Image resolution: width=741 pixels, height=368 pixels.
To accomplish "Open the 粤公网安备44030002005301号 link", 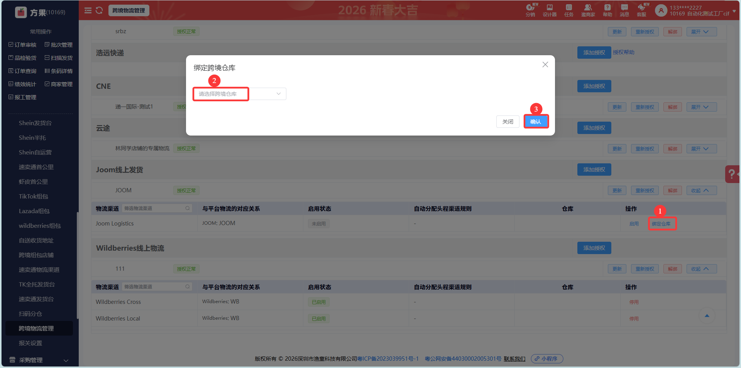I will pyautogui.click(x=463, y=359).
